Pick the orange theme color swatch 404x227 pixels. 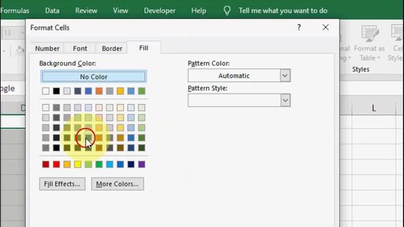click(x=99, y=91)
